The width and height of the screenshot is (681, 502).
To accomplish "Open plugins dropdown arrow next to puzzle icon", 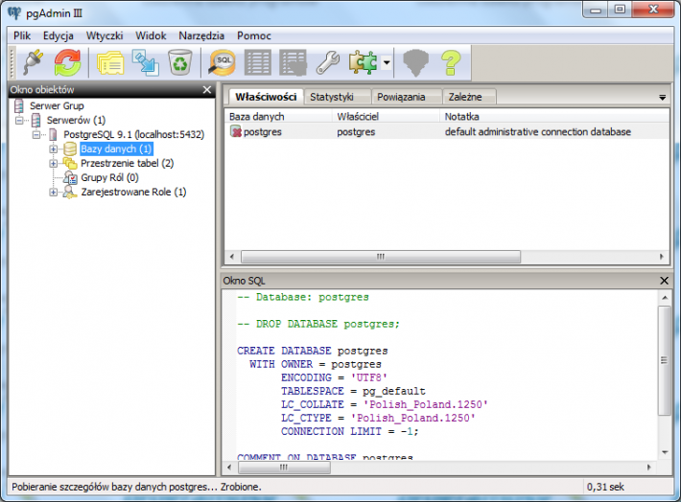I will [x=387, y=63].
